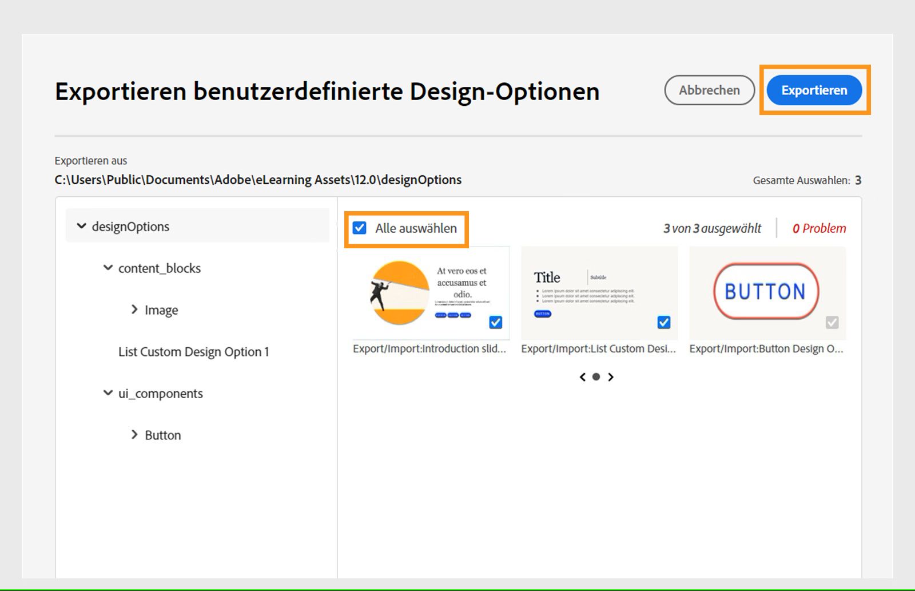Click the Abbrechen button
915x591 pixels.
point(709,90)
